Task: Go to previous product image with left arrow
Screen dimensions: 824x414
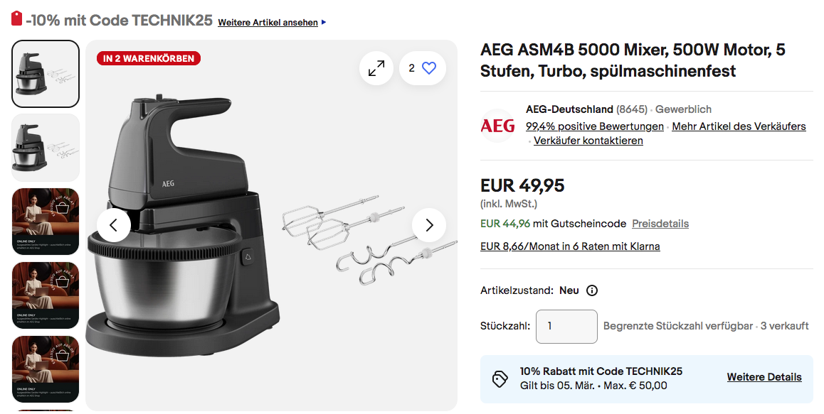Action: pos(114,225)
